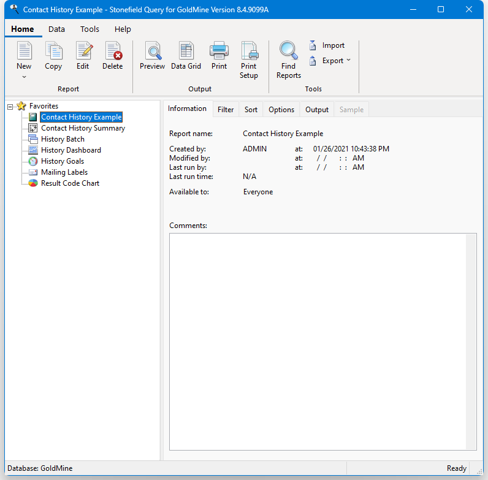Maximize the Stonefield Query window
Viewport: 488px width, 480px height.
point(441,9)
